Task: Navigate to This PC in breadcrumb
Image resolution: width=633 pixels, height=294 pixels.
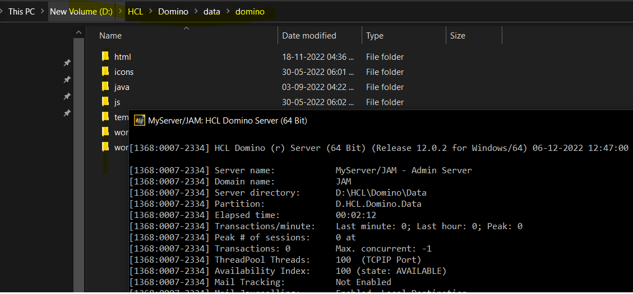Action: [21, 11]
